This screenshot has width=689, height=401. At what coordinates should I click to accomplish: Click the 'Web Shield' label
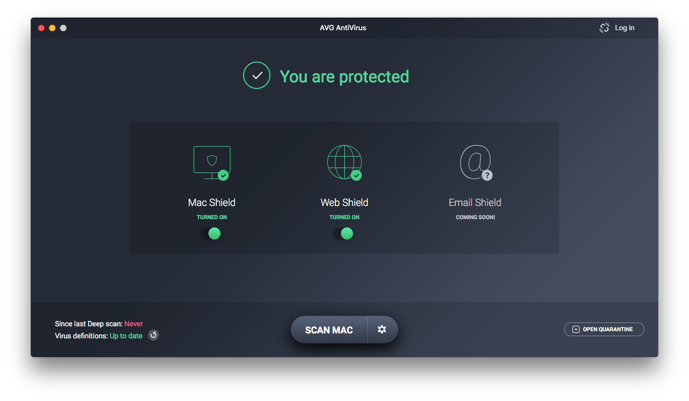click(x=344, y=203)
